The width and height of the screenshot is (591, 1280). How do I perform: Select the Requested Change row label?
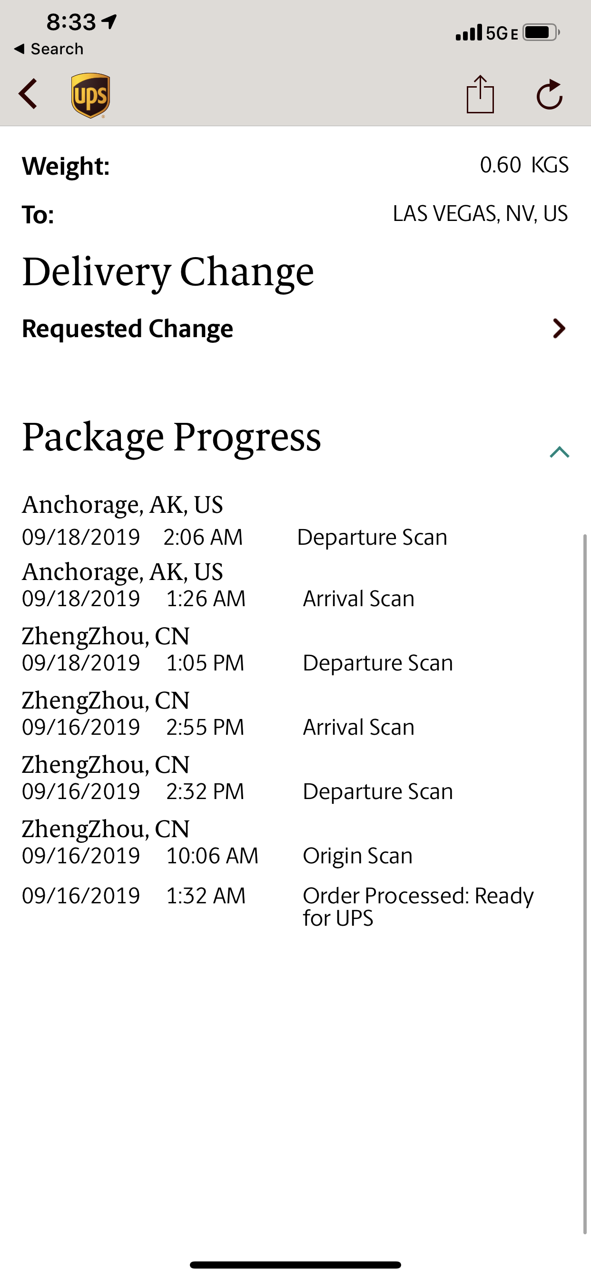(x=128, y=329)
